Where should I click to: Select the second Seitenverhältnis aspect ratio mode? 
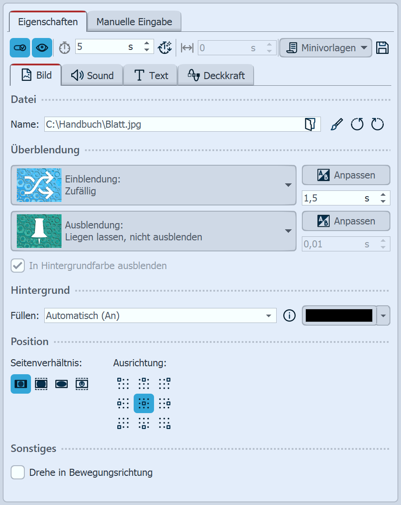(x=41, y=383)
